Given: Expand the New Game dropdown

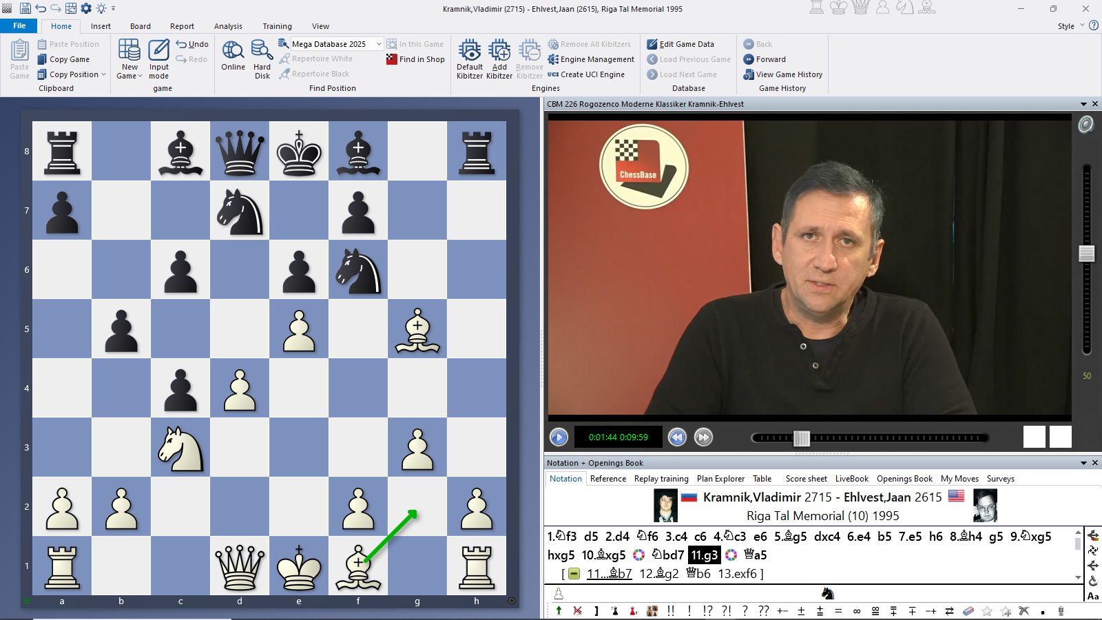Looking at the screenshot, I should [140, 76].
